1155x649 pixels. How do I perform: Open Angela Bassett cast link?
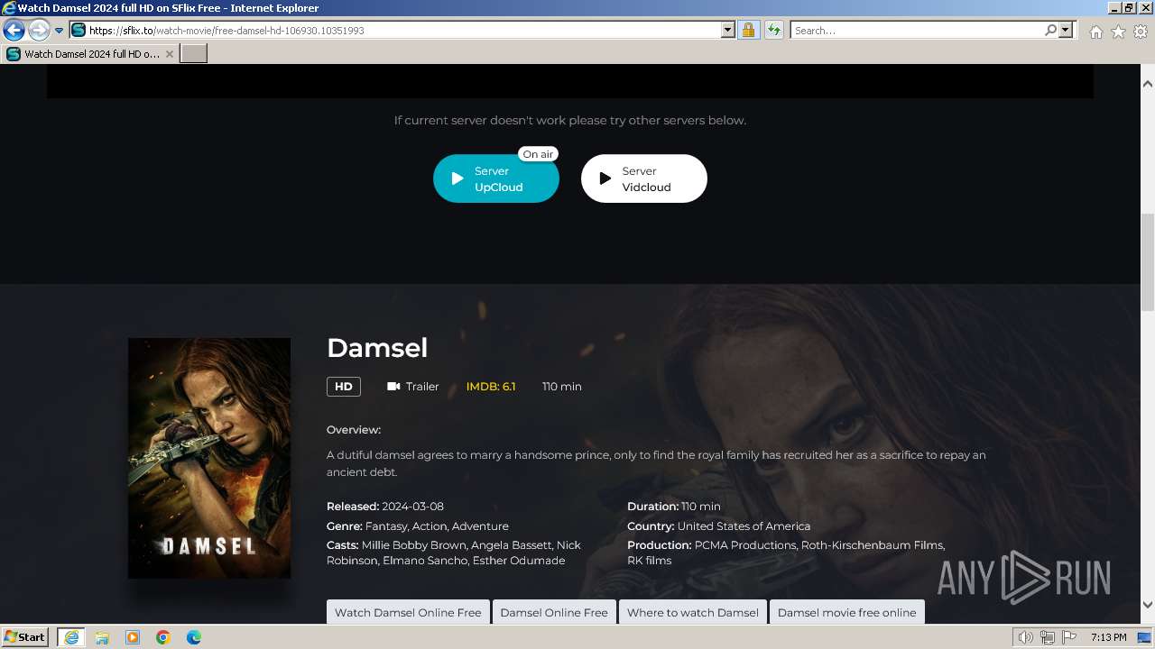[x=511, y=545]
